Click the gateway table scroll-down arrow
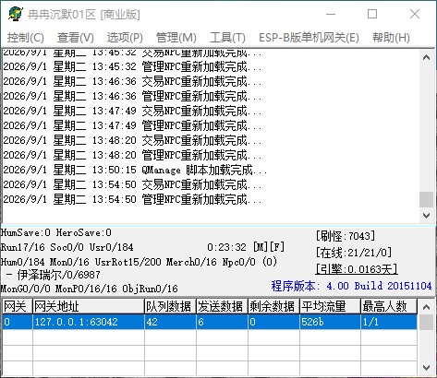 click(x=426, y=368)
